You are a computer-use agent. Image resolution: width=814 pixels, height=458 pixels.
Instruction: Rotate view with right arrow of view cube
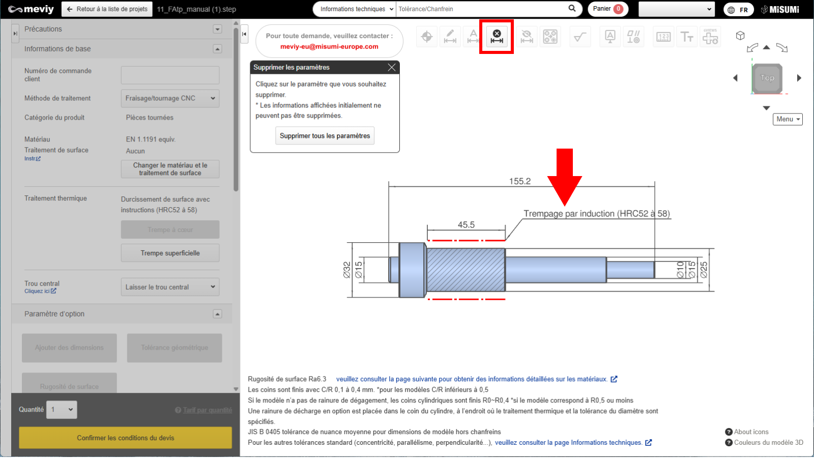[x=799, y=78]
